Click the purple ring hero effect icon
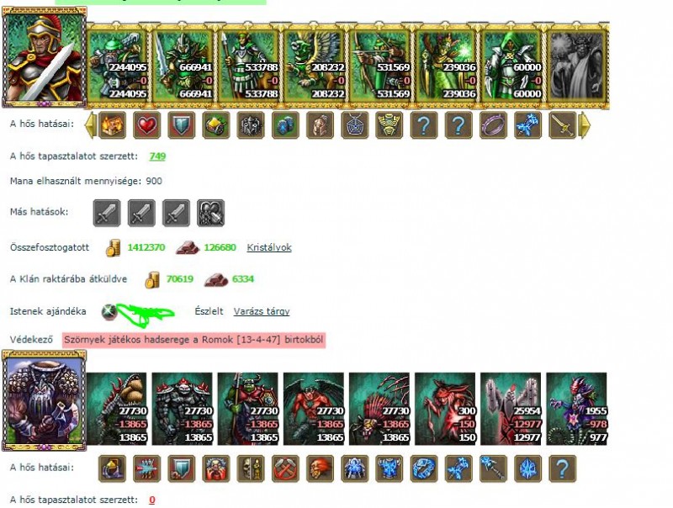Image resolution: width=673 pixels, height=508 pixels. (493, 124)
